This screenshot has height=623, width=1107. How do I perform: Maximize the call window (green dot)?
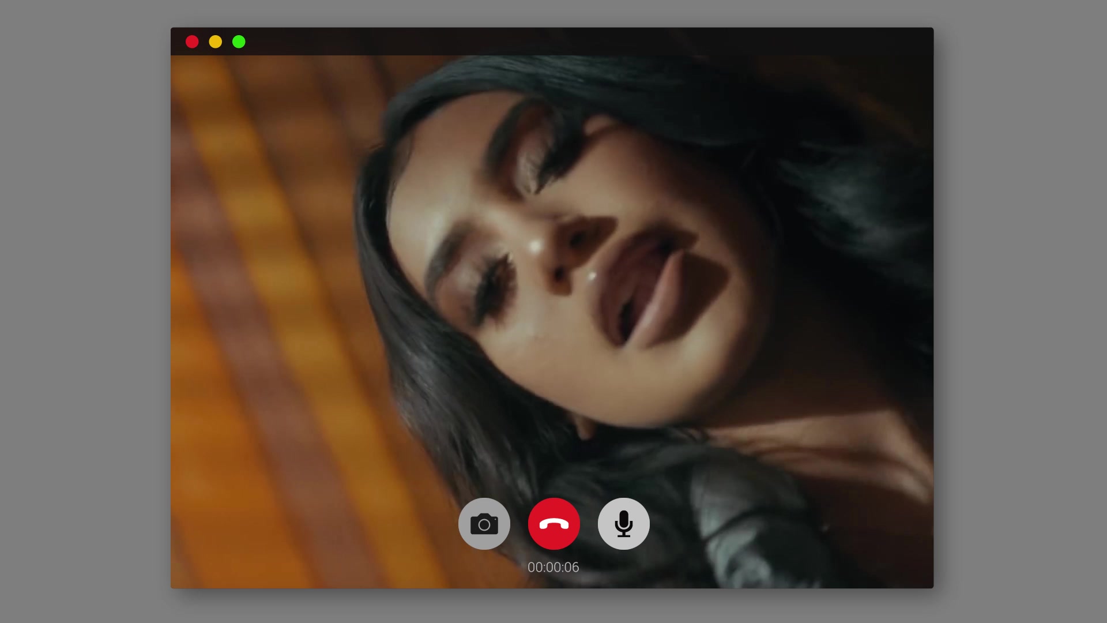pyautogui.click(x=239, y=42)
